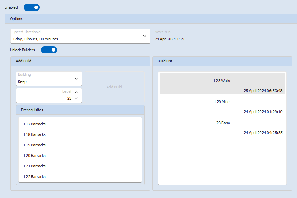Select L22 Barracks prerequisite
297x198 pixels.
tap(35, 177)
